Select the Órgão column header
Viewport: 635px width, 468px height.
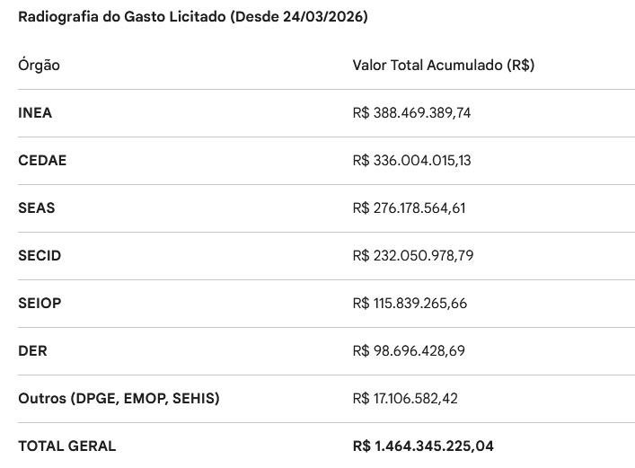(39, 66)
